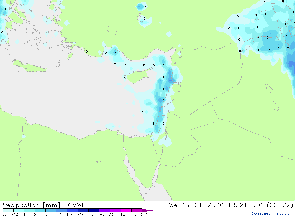The width and height of the screenshot is (295, 216).
Task: Click the legend swatch between 0.1 and 0.5
Action: [x=8, y=210]
